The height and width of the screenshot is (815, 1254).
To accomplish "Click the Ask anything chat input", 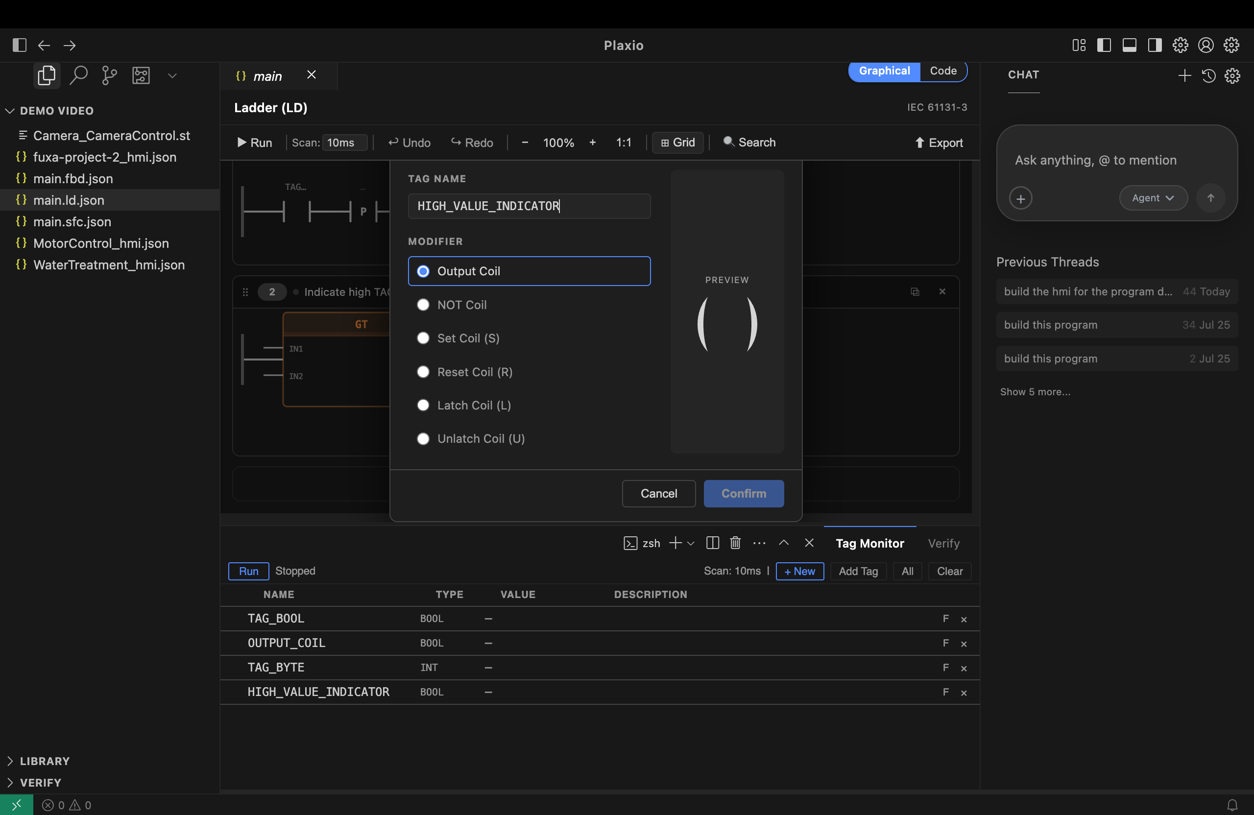I will tap(1116, 160).
